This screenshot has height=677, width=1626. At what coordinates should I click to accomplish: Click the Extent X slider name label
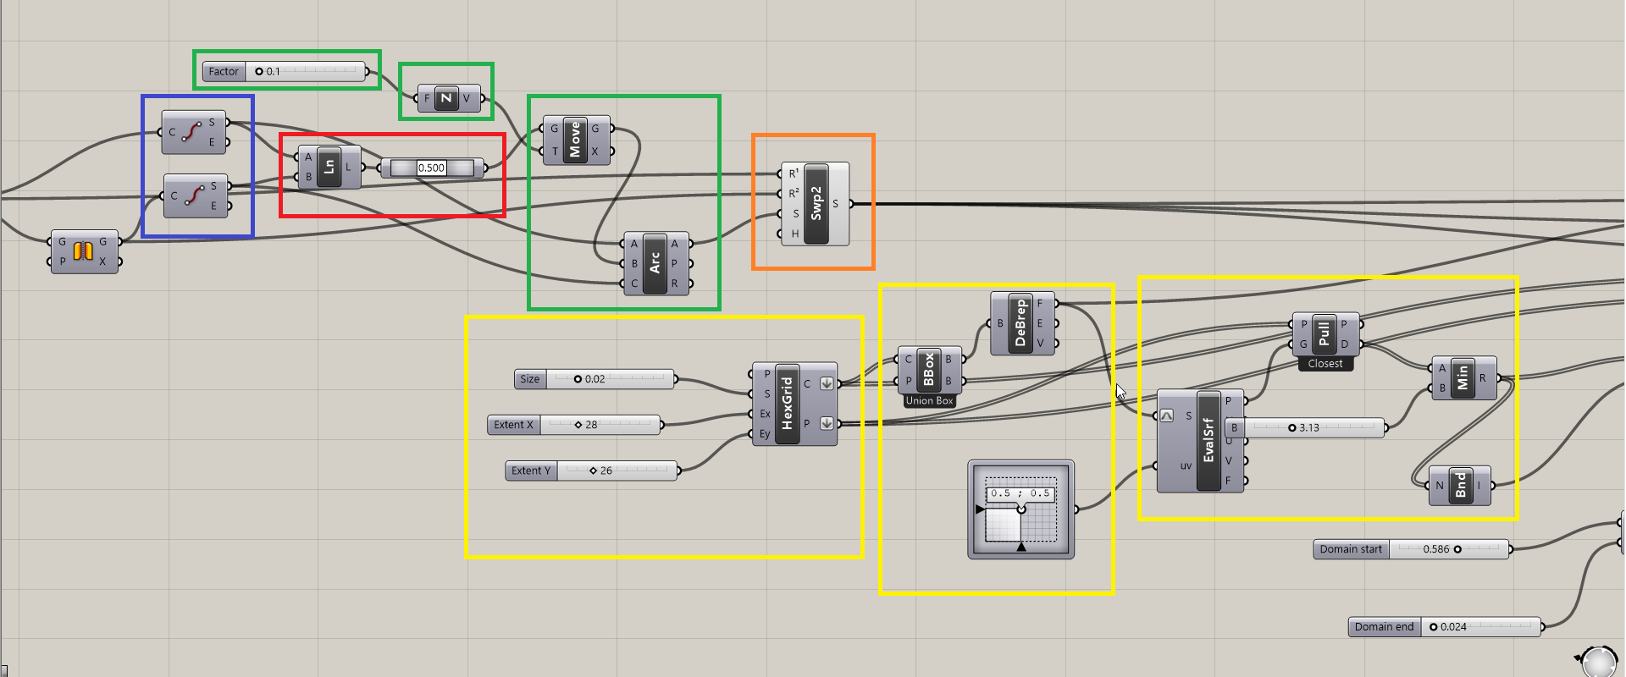(x=514, y=425)
